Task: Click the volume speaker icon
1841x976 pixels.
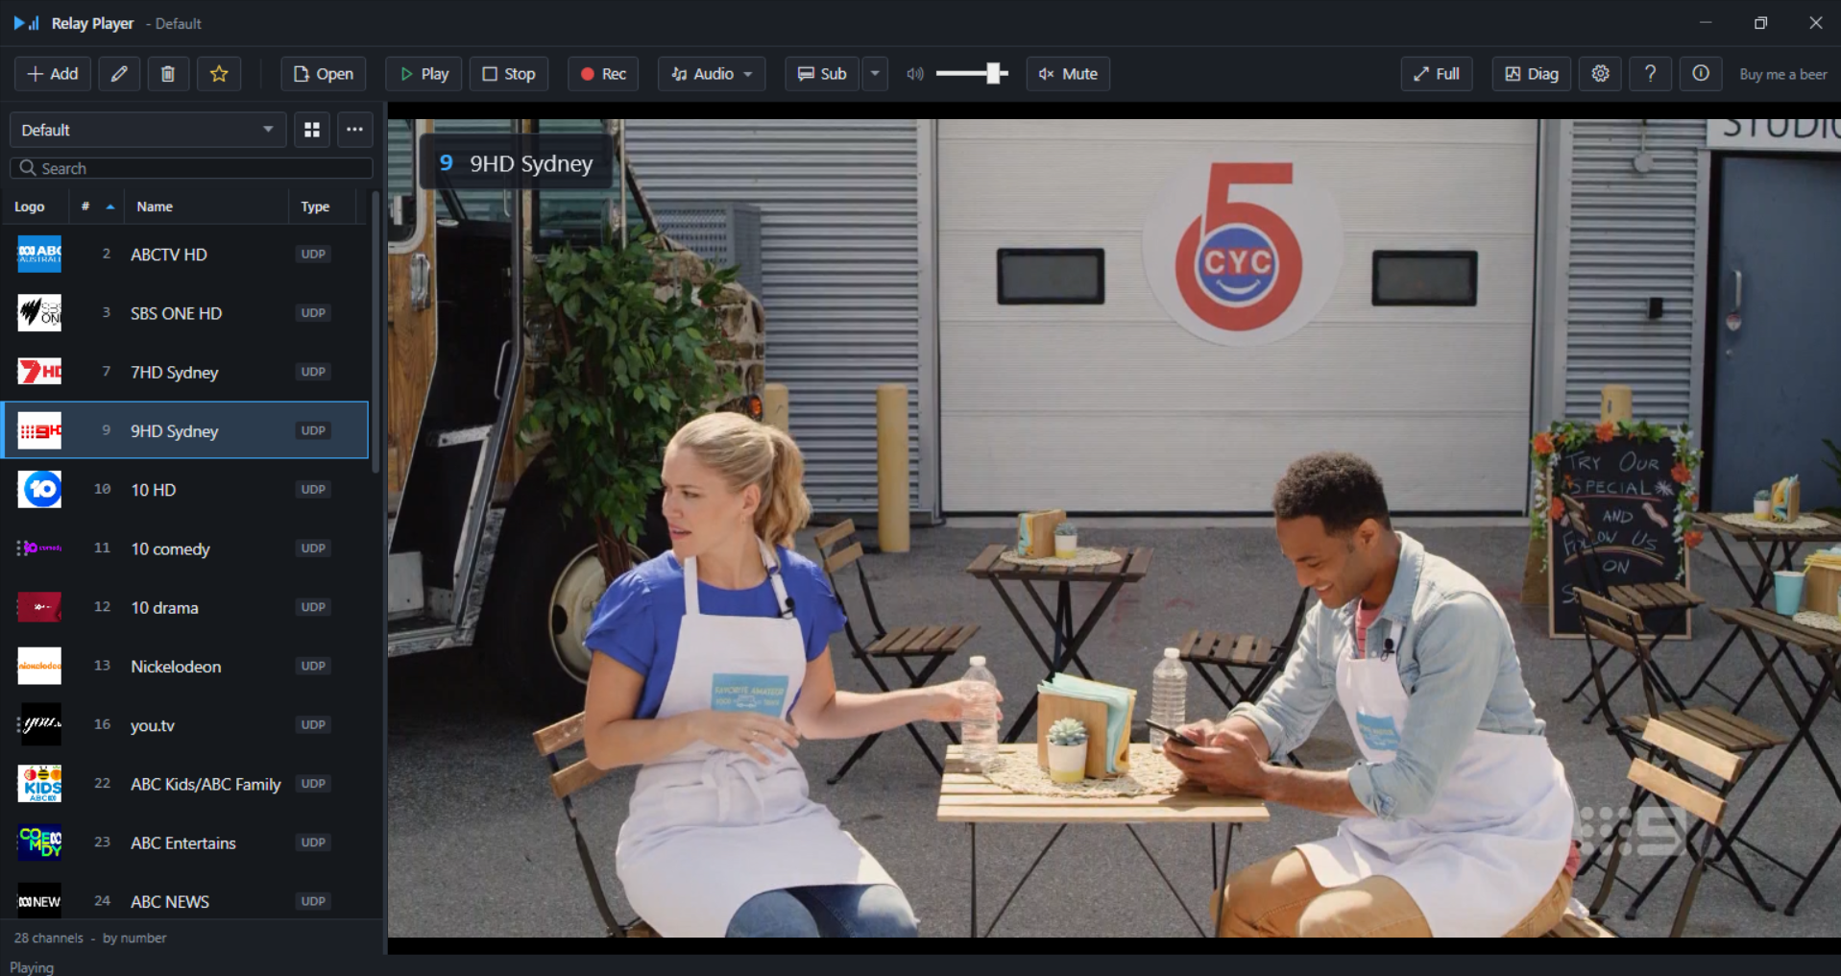Action: [x=915, y=74]
